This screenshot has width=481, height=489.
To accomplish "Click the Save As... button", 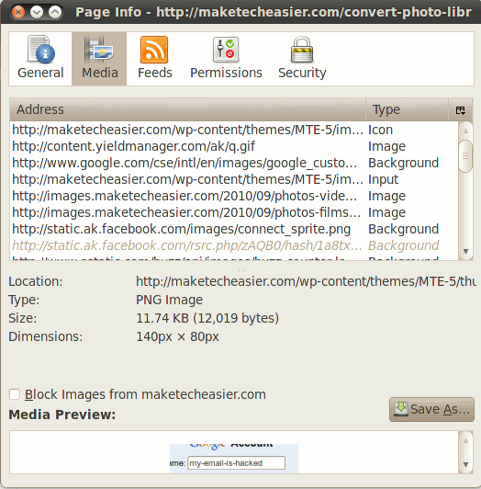I will coord(431,409).
